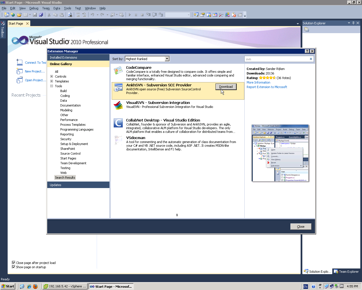Select the Installed Extensions section
This screenshot has width=362, height=290.
tap(78, 57)
